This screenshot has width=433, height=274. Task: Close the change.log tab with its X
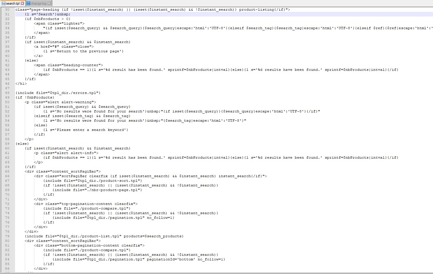[x=49, y=3]
